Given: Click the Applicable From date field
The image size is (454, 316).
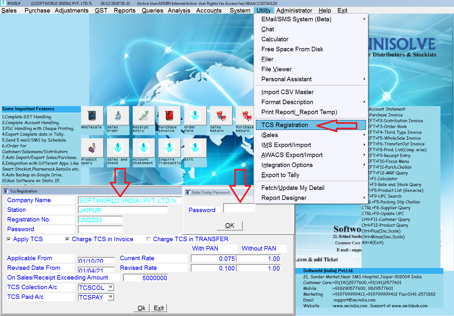Looking at the screenshot, I should click(x=96, y=260).
